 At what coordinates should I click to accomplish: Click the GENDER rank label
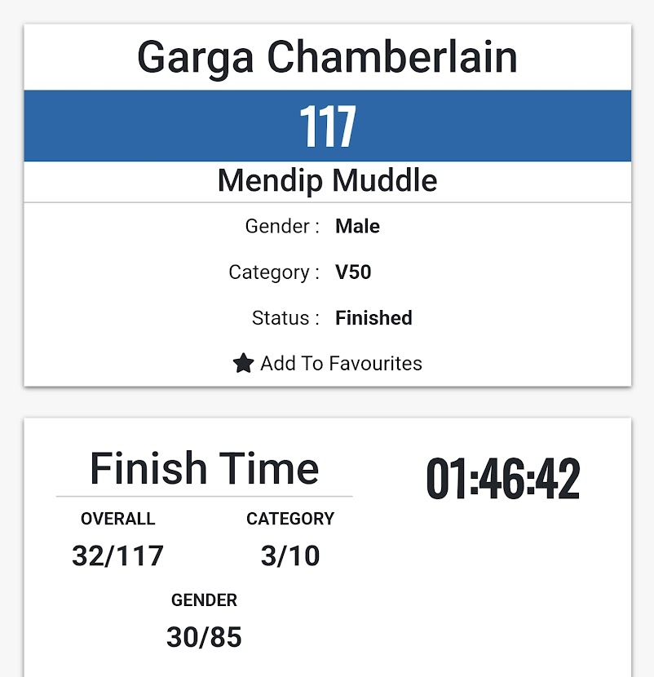tap(204, 600)
